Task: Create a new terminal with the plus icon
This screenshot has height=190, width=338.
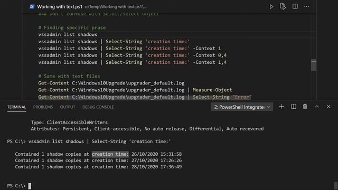Action: [281, 107]
